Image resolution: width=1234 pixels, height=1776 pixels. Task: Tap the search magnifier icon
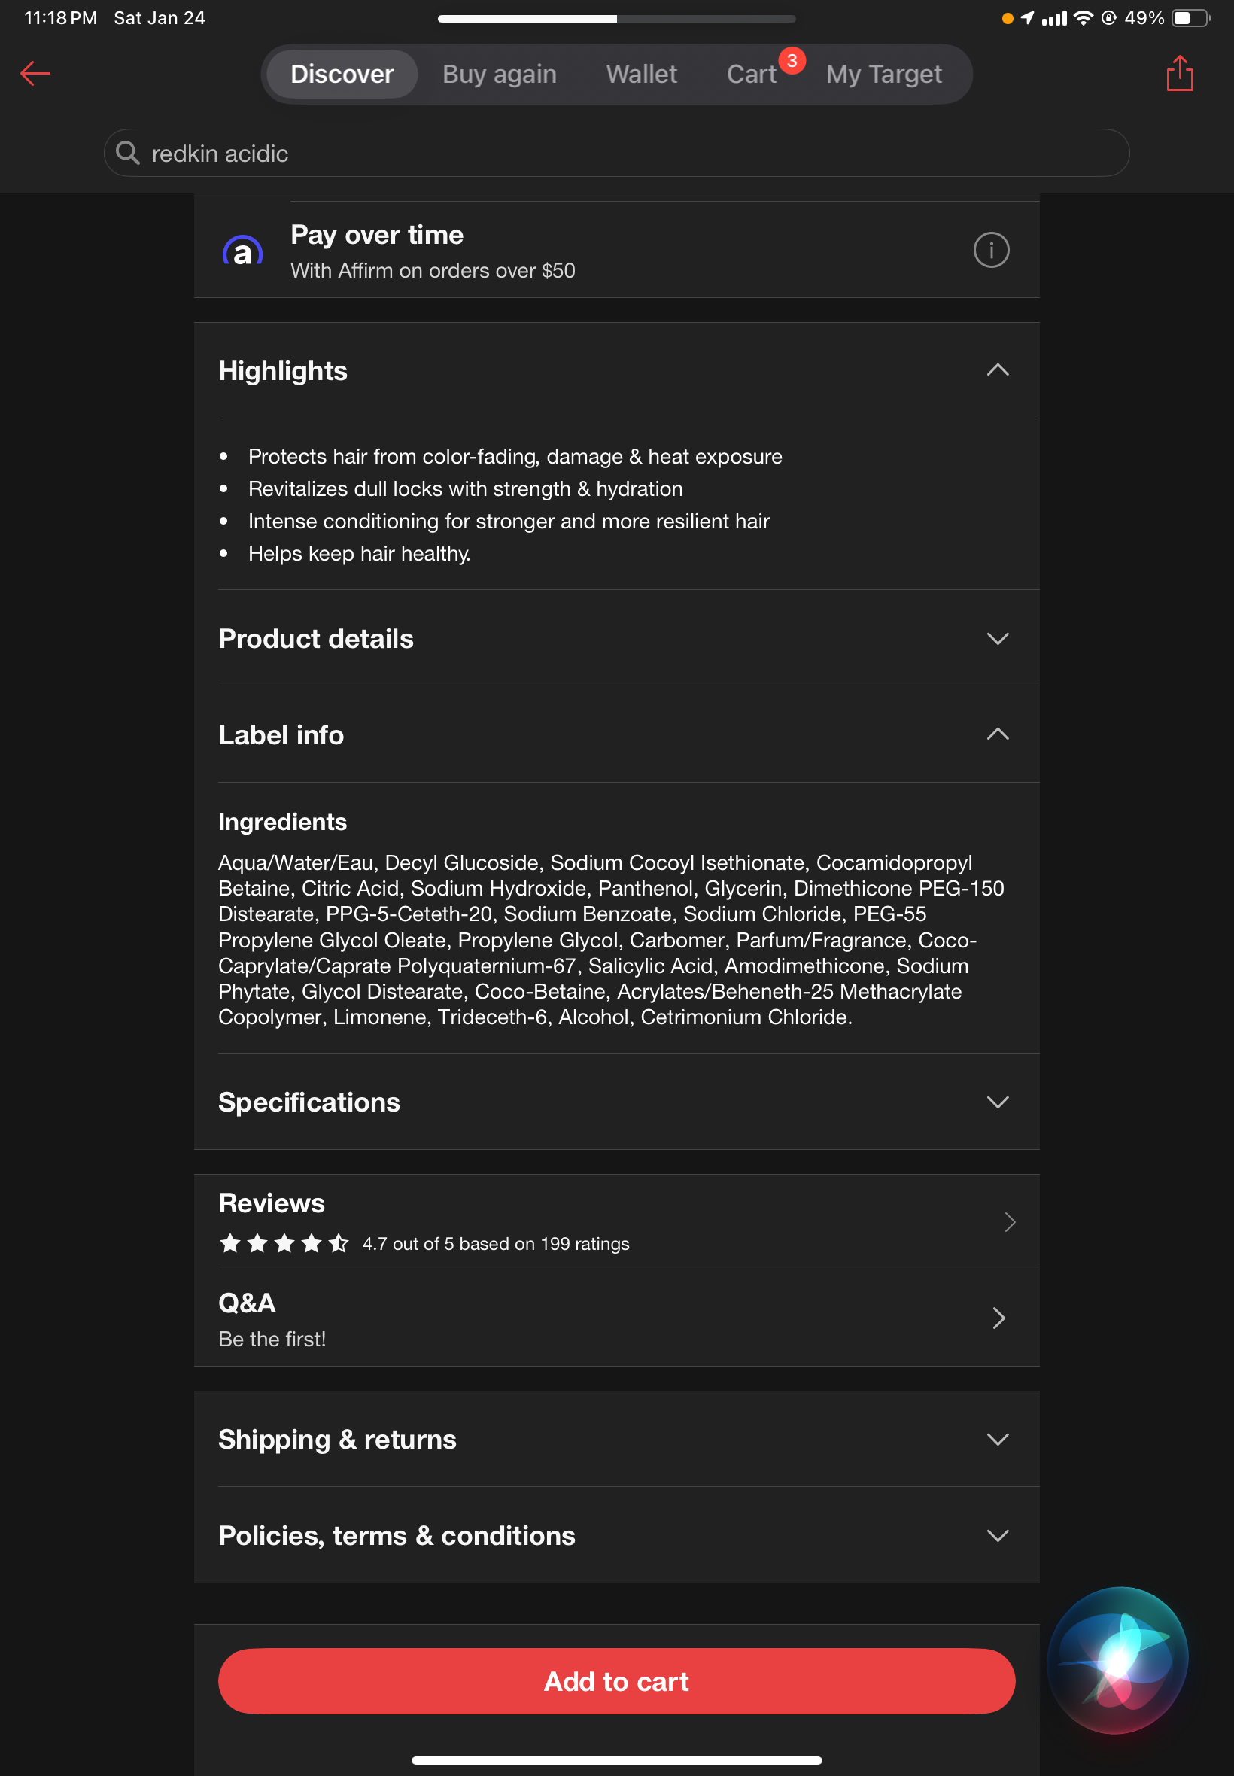coord(128,153)
